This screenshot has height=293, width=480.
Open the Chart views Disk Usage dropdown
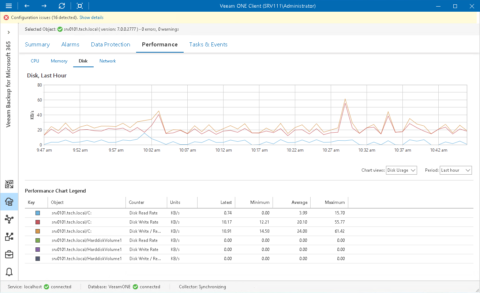coord(401,170)
